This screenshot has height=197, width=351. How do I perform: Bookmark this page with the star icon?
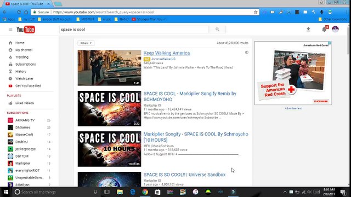(256, 12)
